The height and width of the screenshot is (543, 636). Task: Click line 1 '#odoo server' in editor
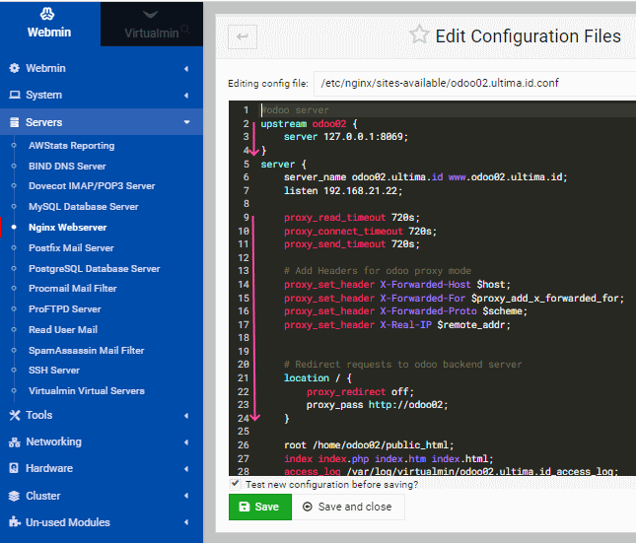[x=295, y=110]
